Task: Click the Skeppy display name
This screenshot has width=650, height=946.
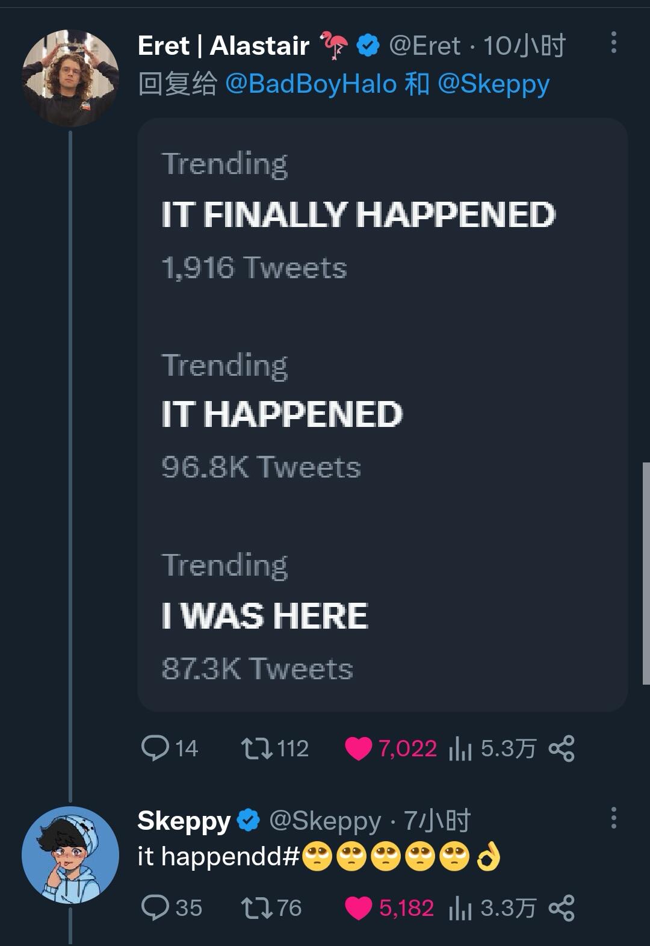Action: (184, 821)
